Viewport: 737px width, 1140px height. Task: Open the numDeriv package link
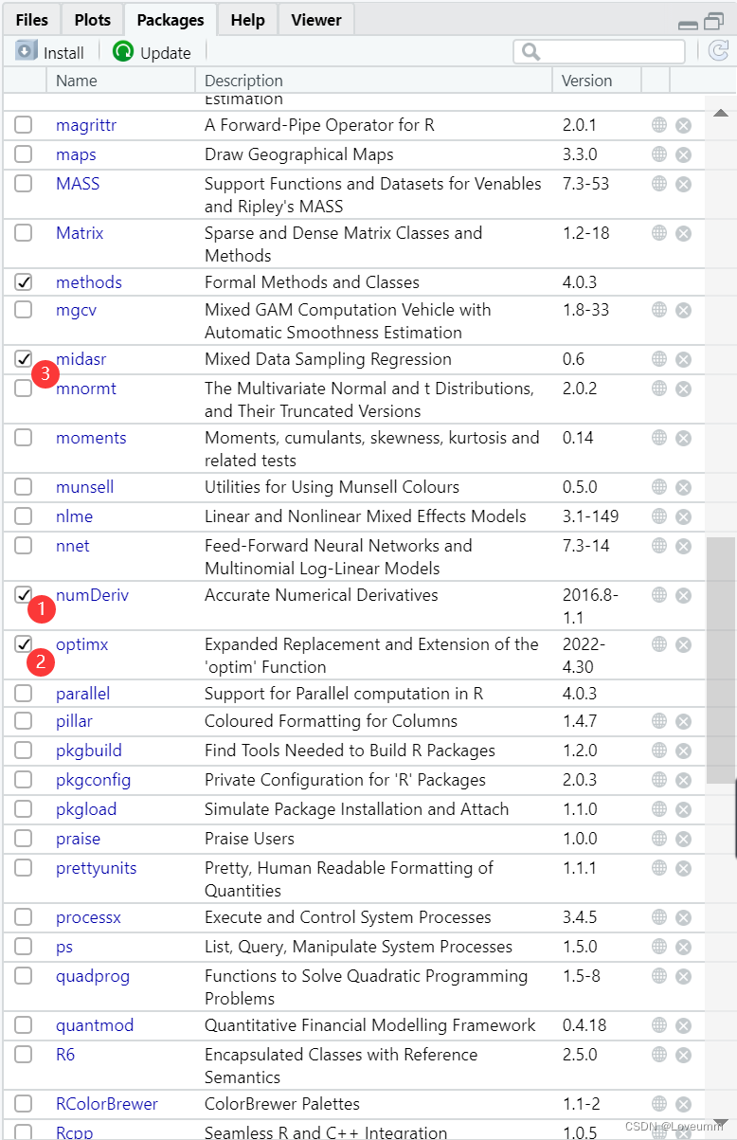(x=92, y=595)
